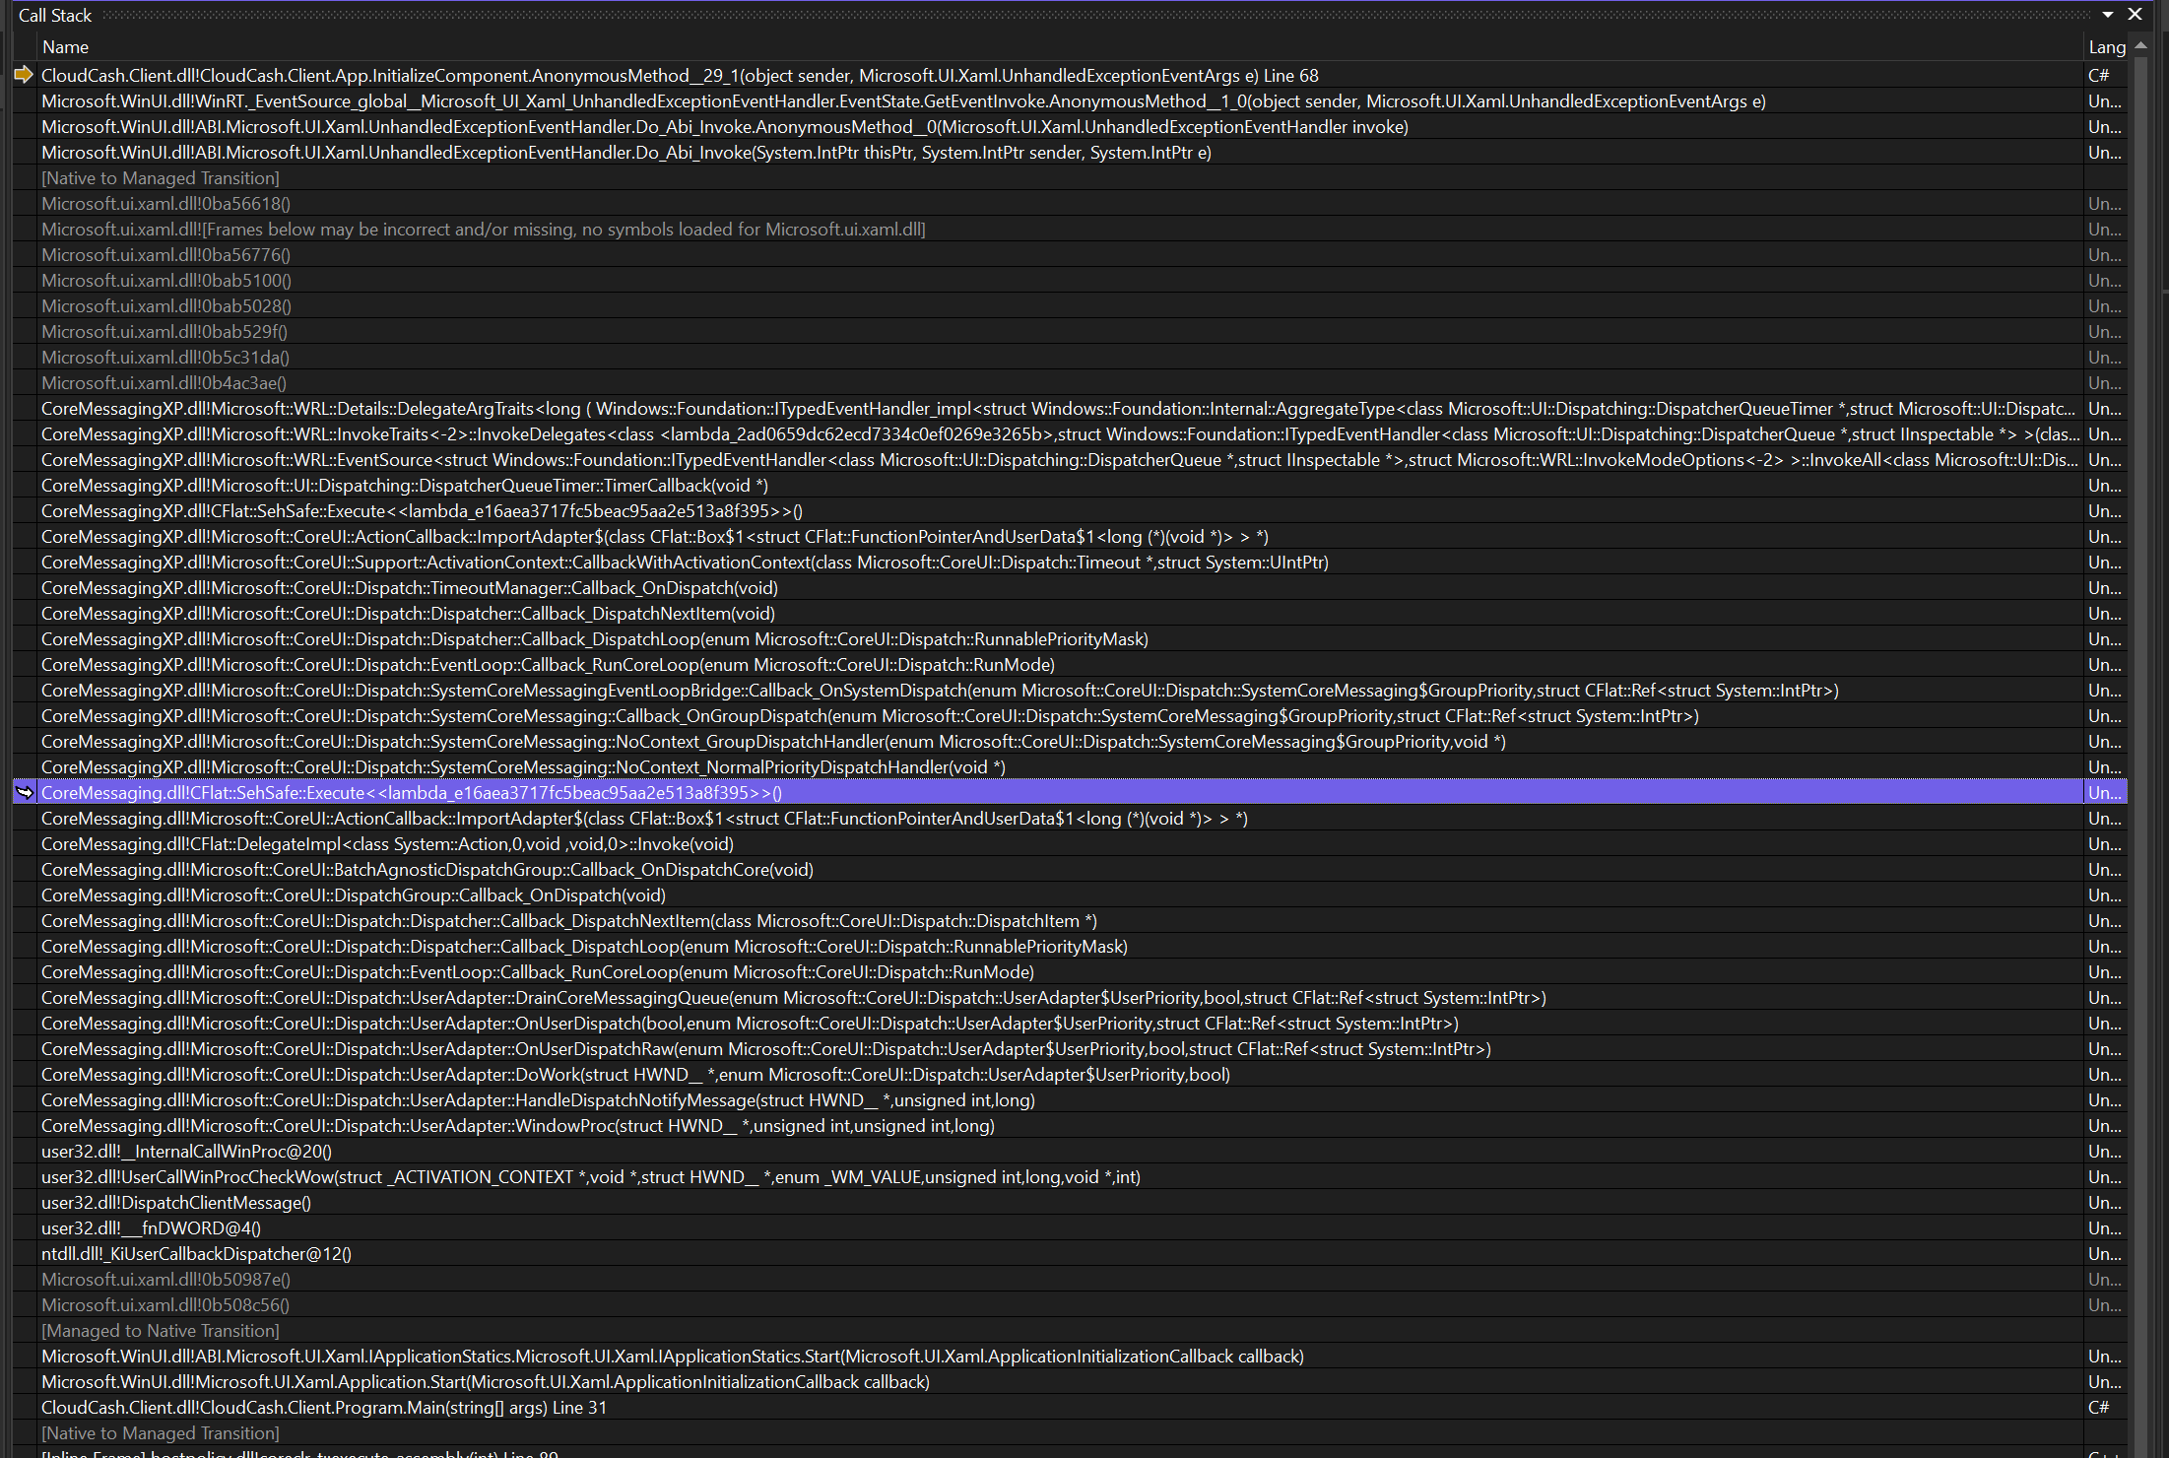Select the [Native to Managed Transition] frame
2169x1458 pixels.
point(160,177)
